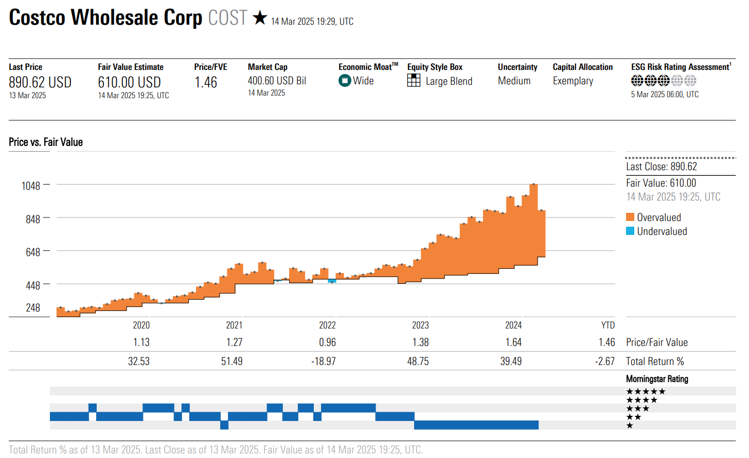Click the 2022 total return -18.97

pos(324,361)
